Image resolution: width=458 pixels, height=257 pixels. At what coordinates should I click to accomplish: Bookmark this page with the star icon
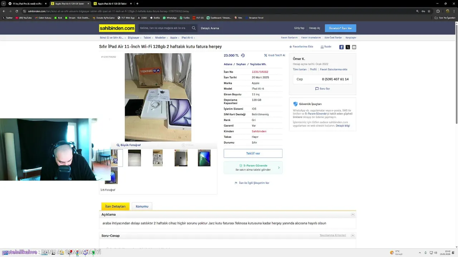(429, 11)
